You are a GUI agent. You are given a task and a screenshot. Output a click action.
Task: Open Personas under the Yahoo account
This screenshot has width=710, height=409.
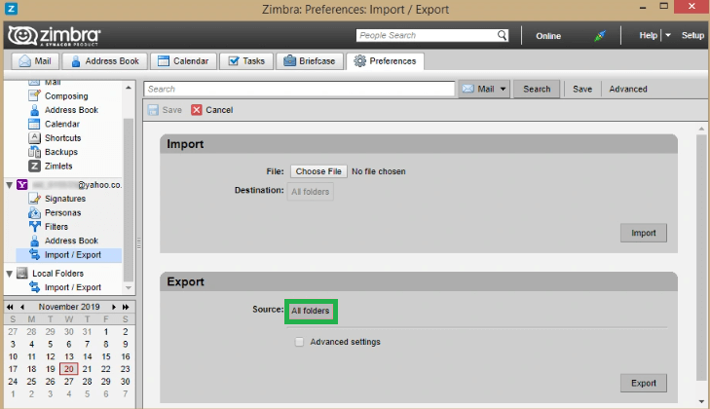(62, 213)
